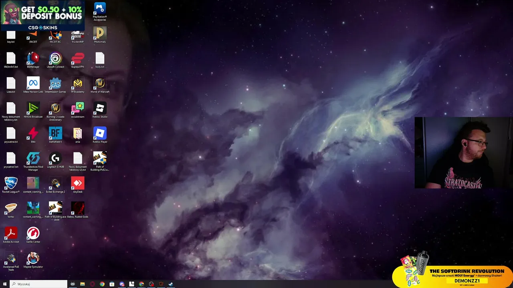Select the content_warning_ image beside Rocket League
Screen dimensions: 513x288
pyautogui.click(x=33, y=185)
